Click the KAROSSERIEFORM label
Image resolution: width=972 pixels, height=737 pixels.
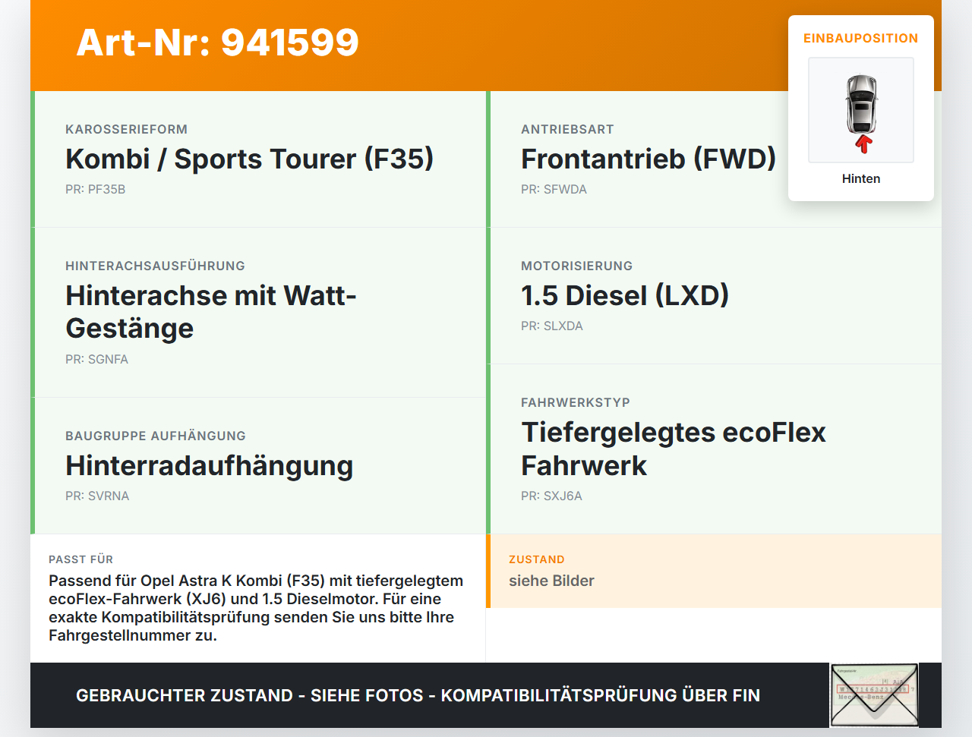pyautogui.click(x=126, y=129)
